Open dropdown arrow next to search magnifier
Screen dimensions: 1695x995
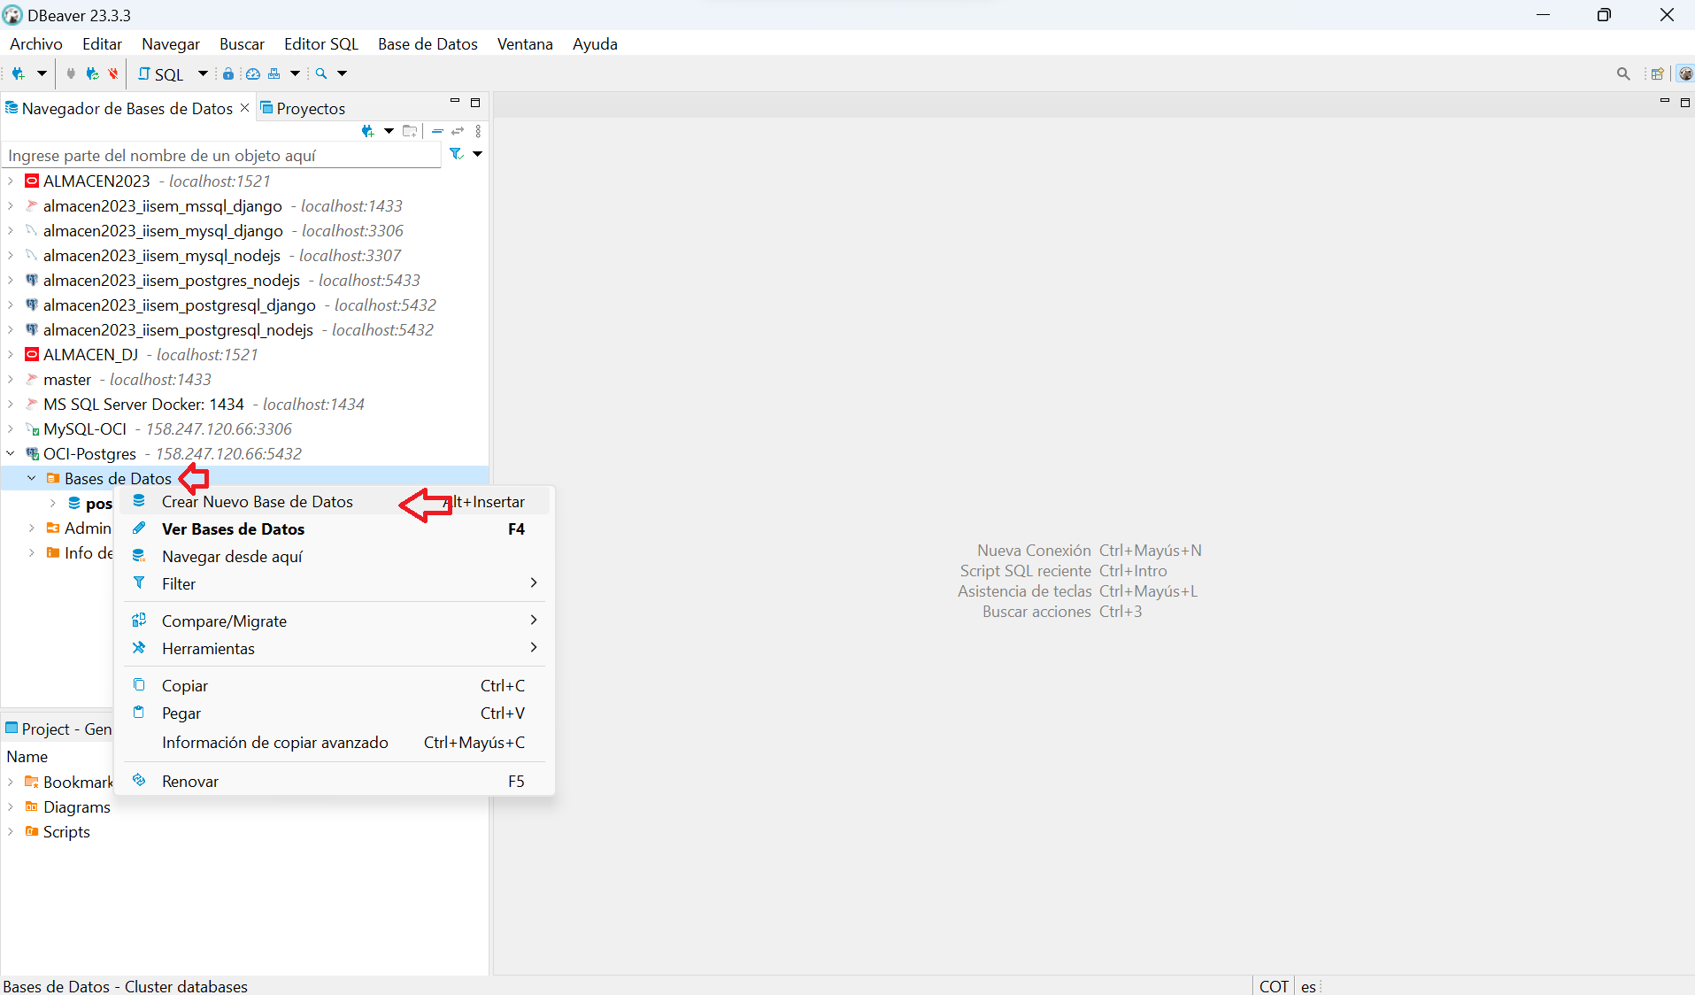(x=342, y=73)
